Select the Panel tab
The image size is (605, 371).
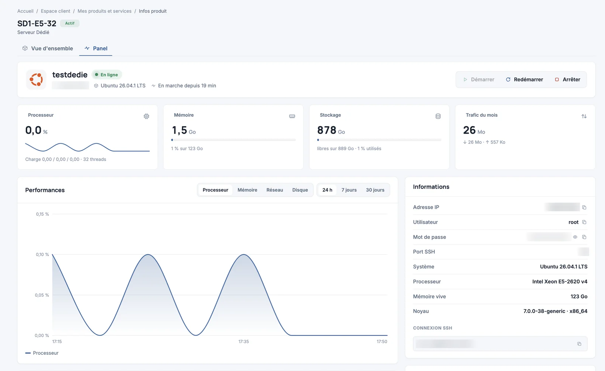point(96,48)
